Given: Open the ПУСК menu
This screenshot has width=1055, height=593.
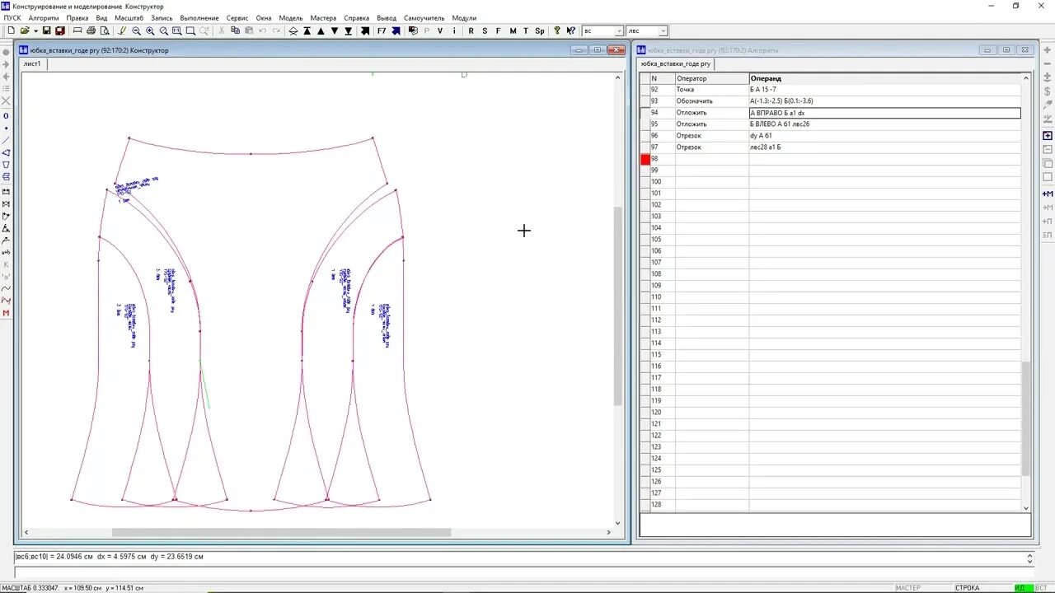Looking at the screenshot, I should [x=12, y=18].
